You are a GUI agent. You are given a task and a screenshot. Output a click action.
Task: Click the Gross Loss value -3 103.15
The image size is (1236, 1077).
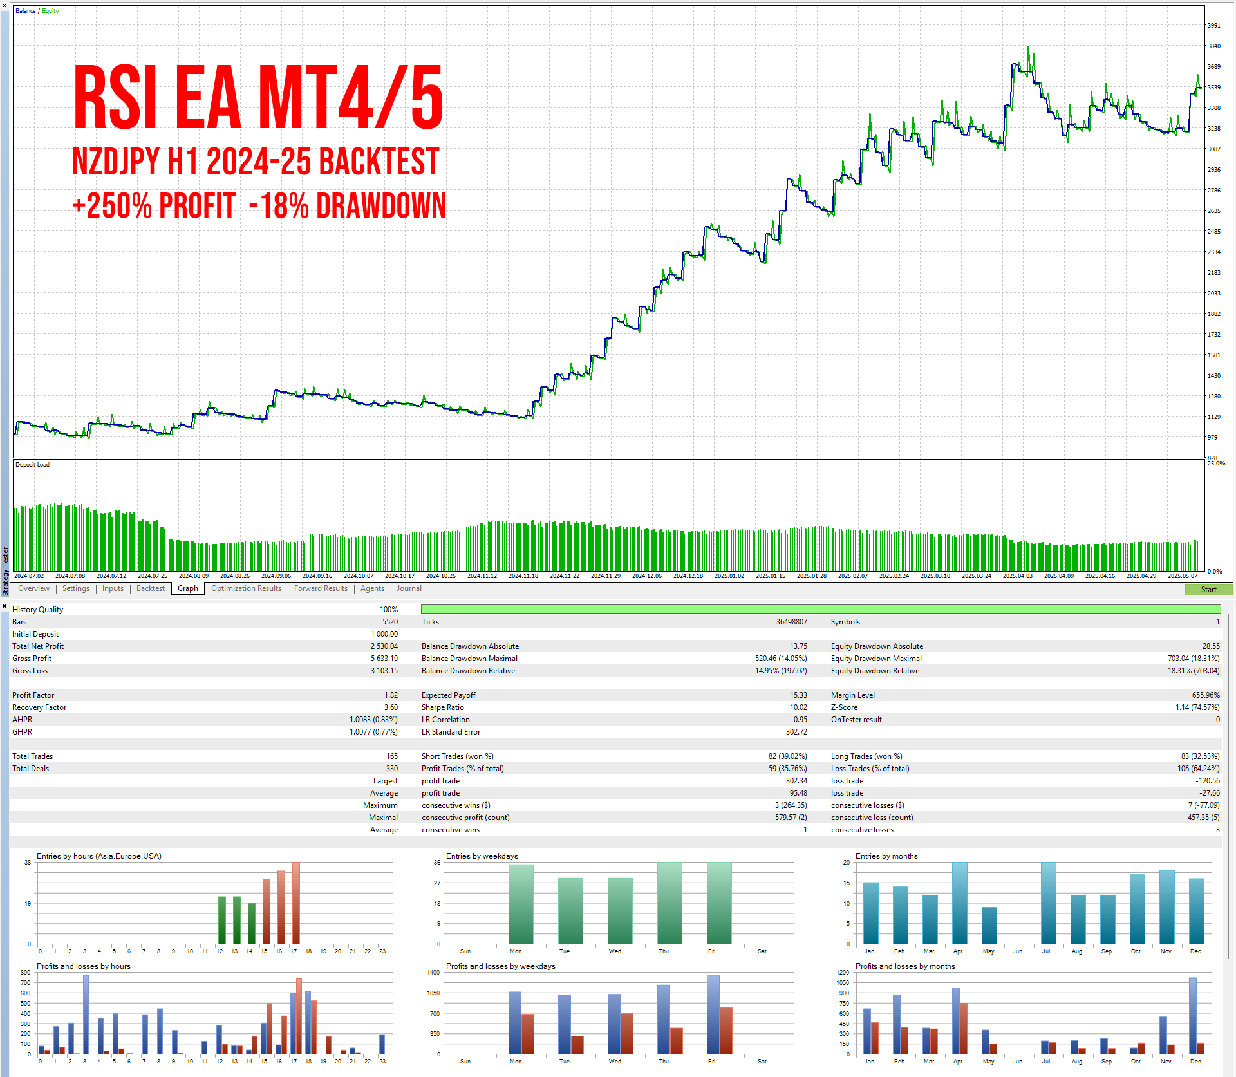383,671
